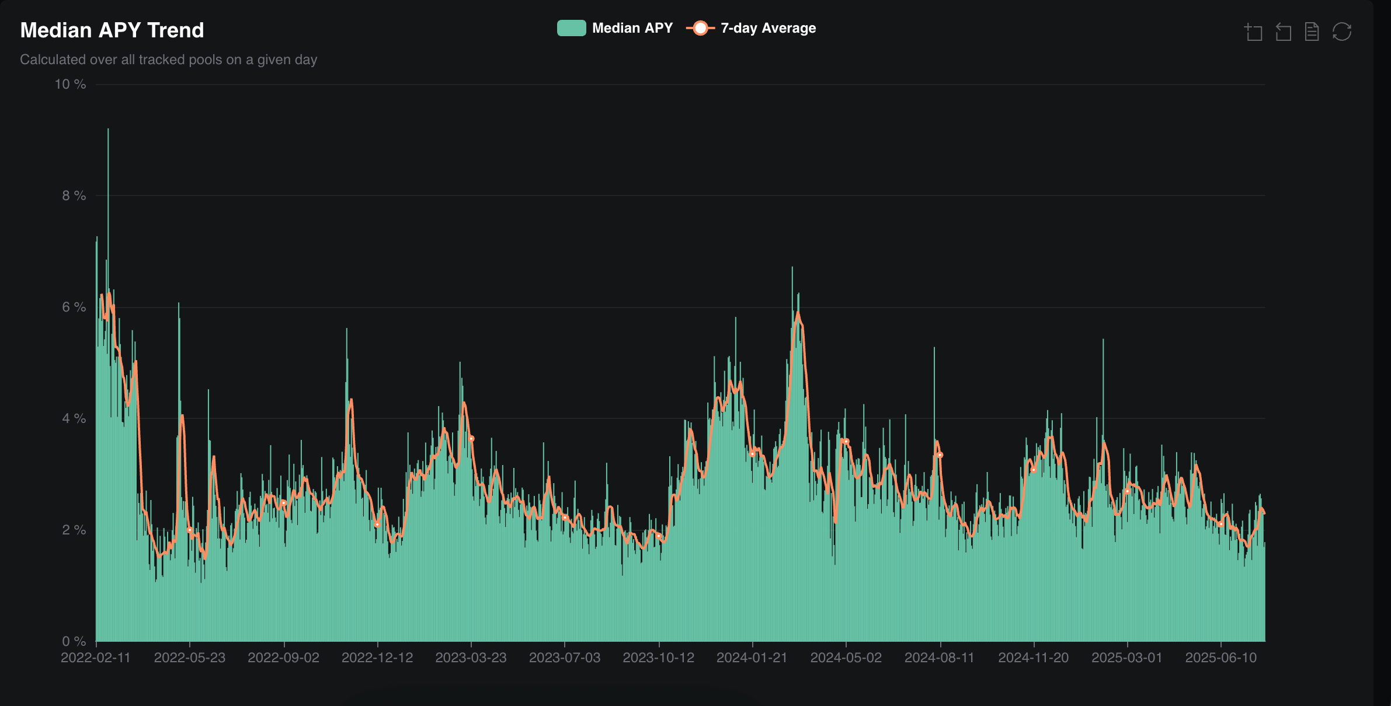The image size is (1391, 706).
Task: Toggle the Median APY series legend text
Action: click(632, 28)
